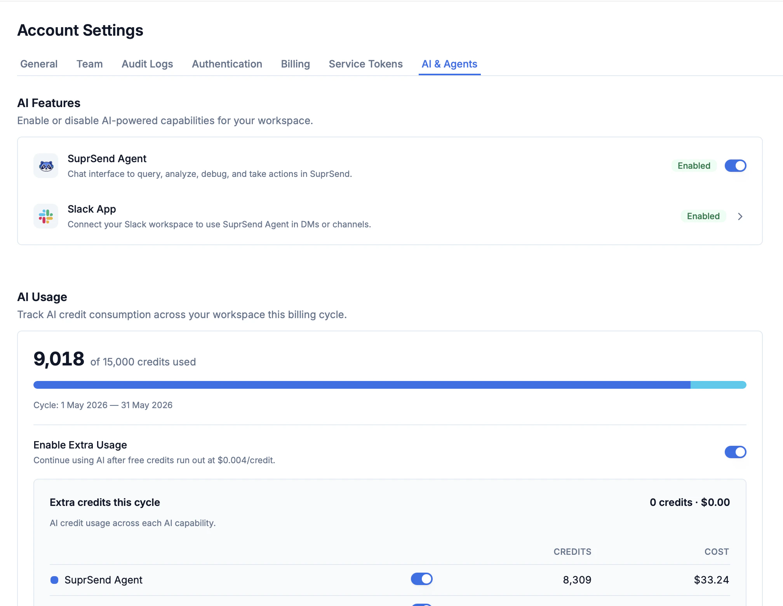The image size is (783, 606).
Task: Click the Enabled badge for Slack App
Action: (x=703, y=216)
